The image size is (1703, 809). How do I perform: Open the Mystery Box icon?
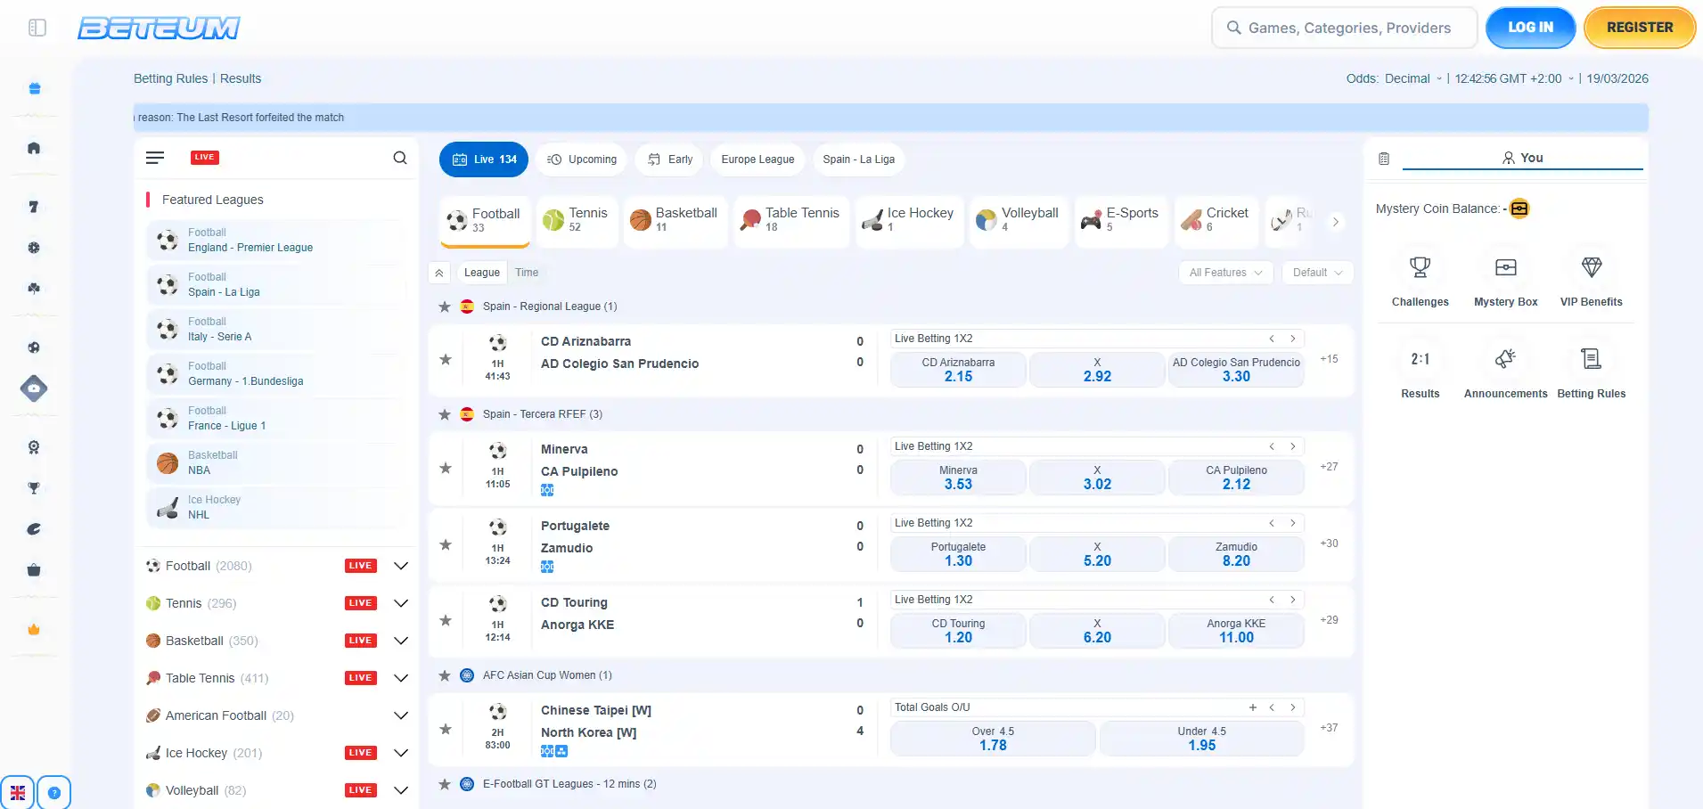point(1506,267)
